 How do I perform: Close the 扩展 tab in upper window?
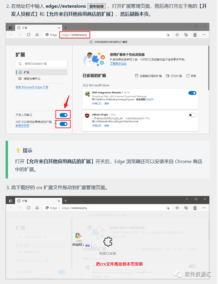click(x=59, y=28)
